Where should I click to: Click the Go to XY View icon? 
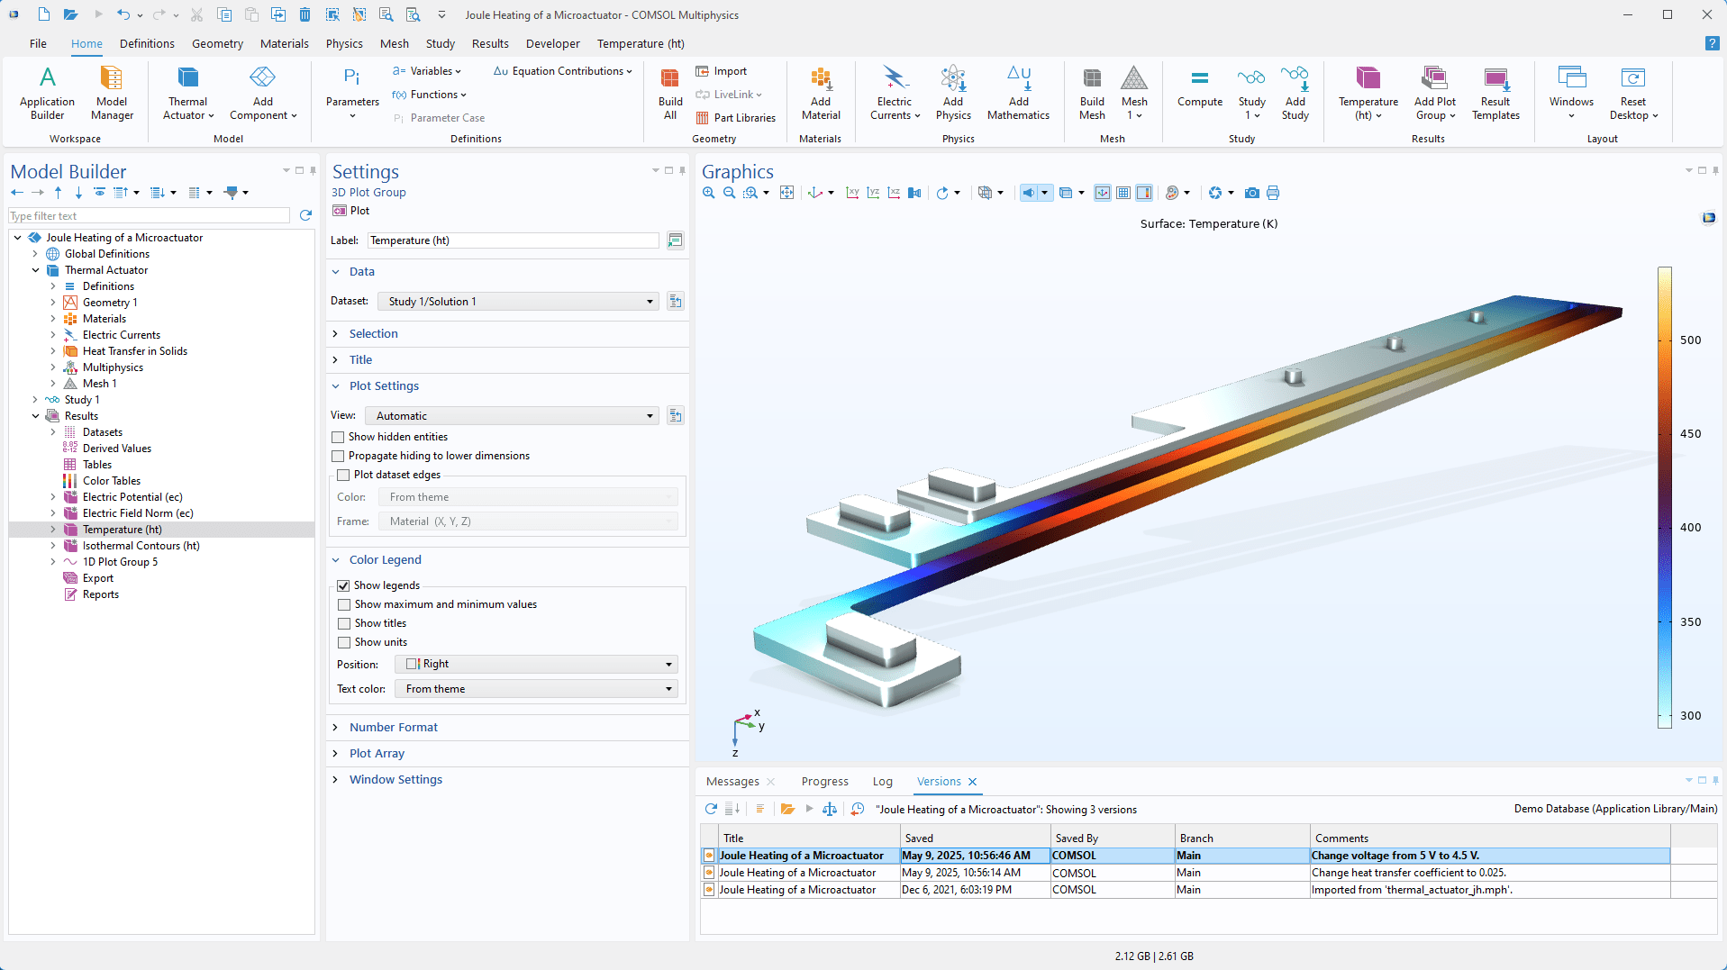[851, 193]
